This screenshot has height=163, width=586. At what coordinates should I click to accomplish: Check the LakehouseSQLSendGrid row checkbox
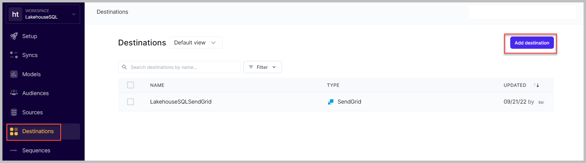point(130,102)
